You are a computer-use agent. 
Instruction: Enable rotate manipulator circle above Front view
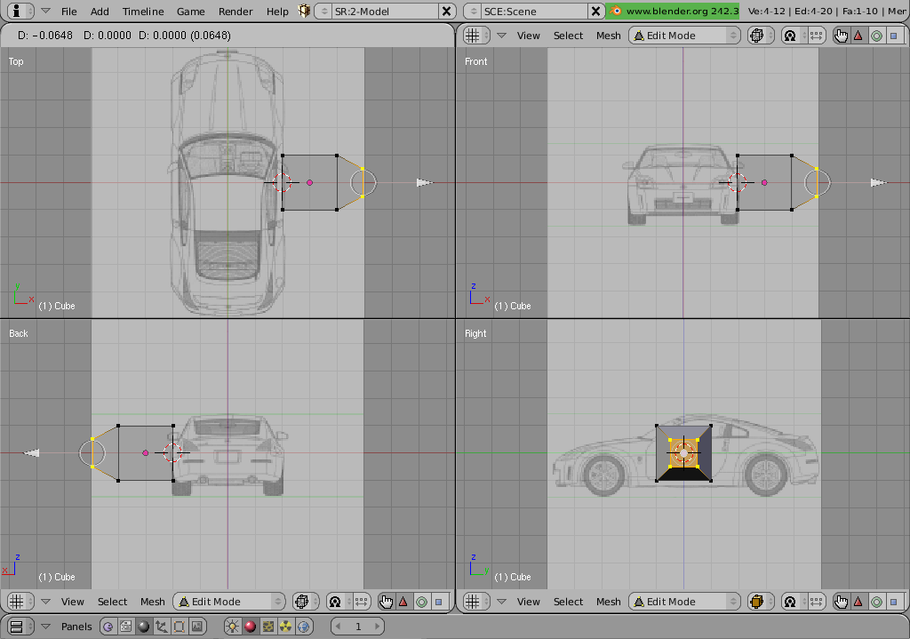click(x=876, y=36)
